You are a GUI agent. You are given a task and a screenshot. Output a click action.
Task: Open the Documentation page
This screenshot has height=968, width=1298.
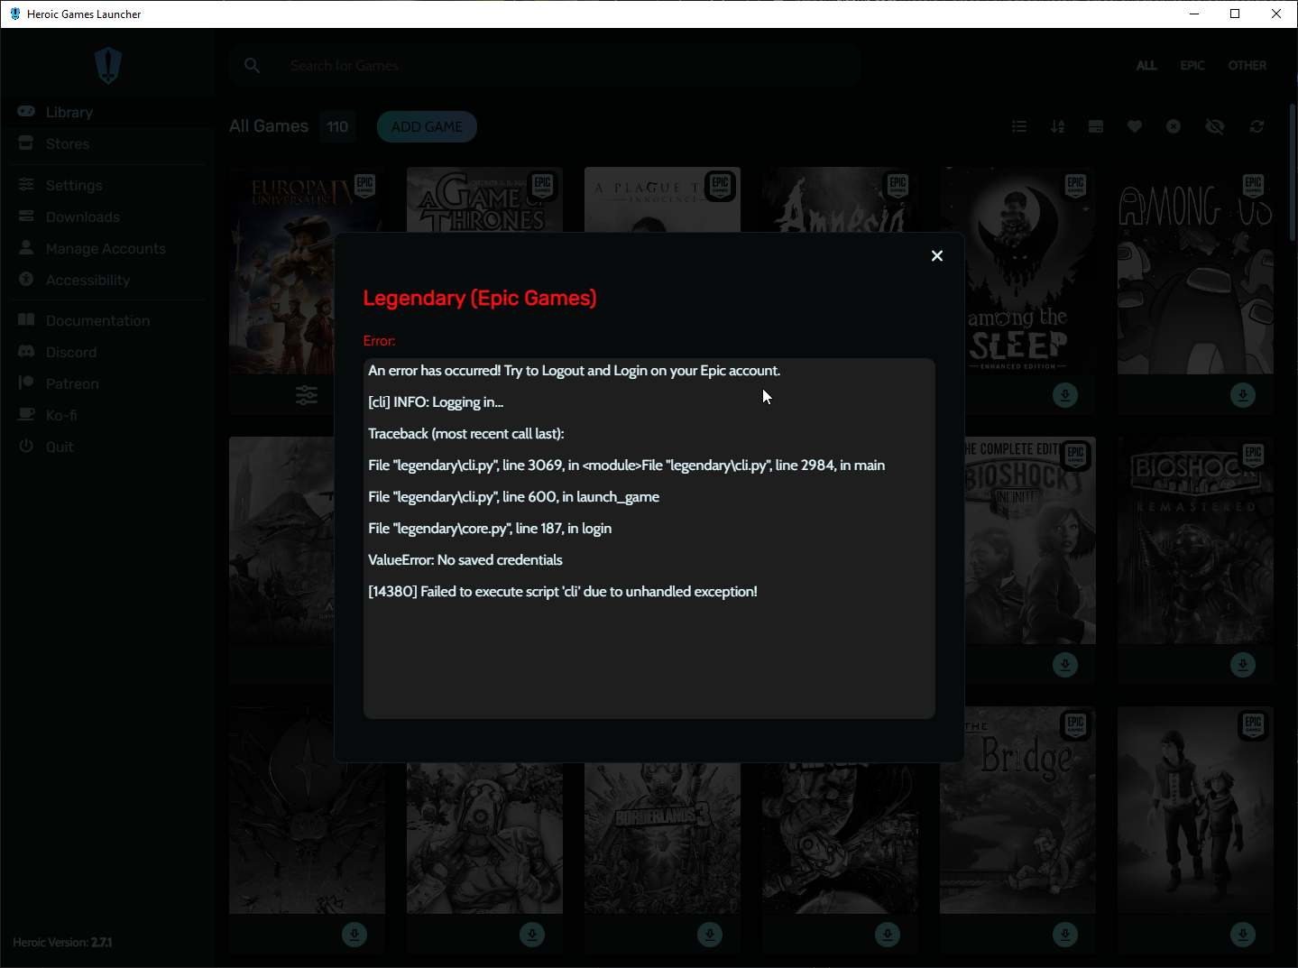pyautogui.click(x=97, y=320)
